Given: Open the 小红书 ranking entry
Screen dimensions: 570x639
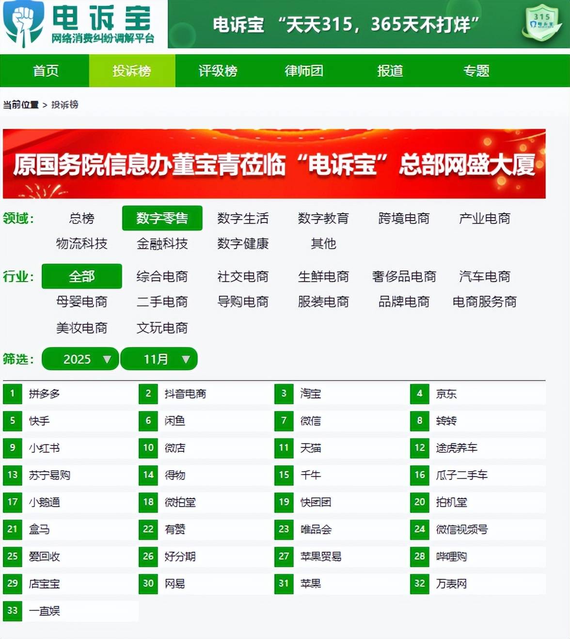Looking at the screenshot, I should pyautogui.click(x=44, y=448).
